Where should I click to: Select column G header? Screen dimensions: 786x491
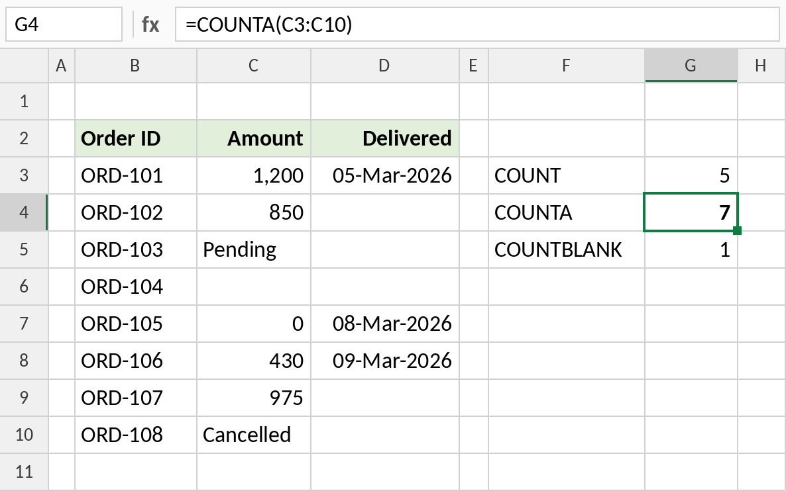(x=691, y=66)
